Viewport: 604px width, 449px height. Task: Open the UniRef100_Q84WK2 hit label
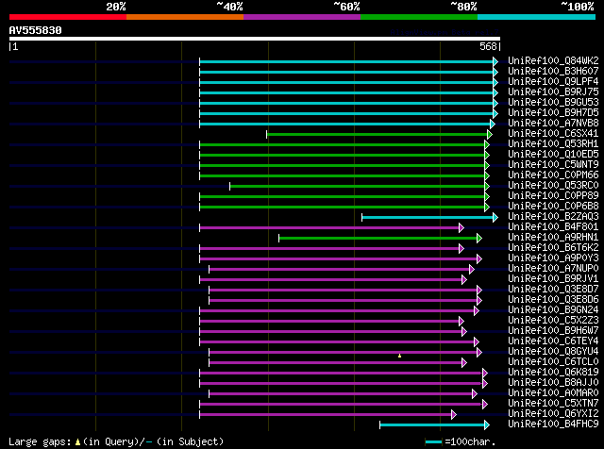pos(553,60)
